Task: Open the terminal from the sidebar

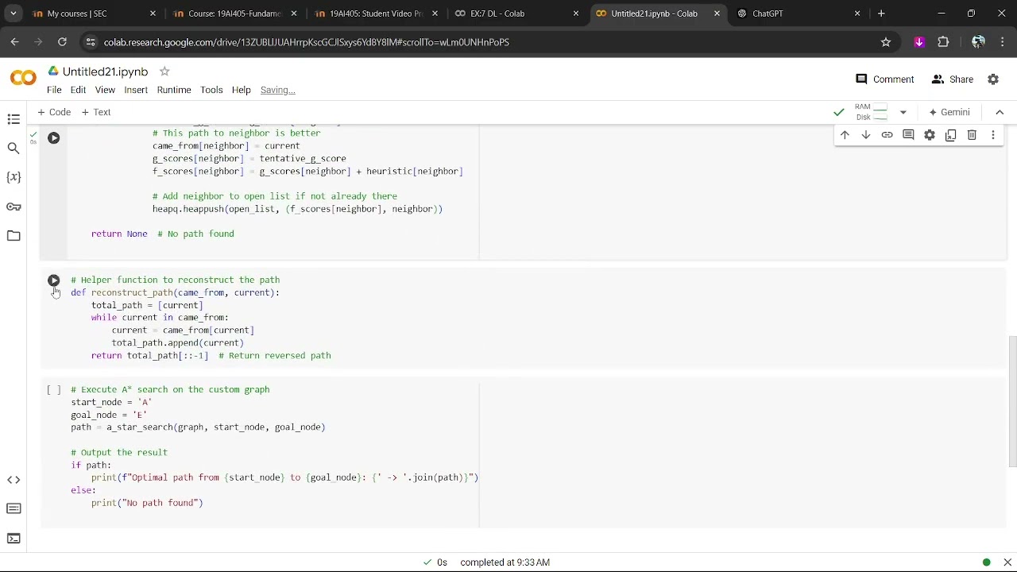Action: point(14,539)
